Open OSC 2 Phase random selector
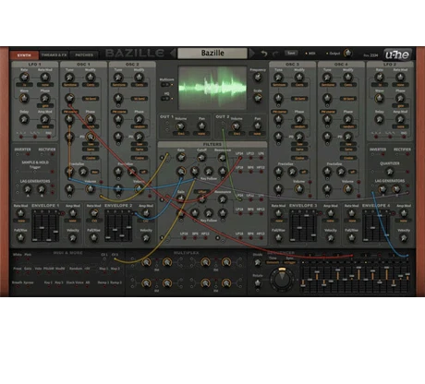This screenshot has height=384, width=425. 140,126
